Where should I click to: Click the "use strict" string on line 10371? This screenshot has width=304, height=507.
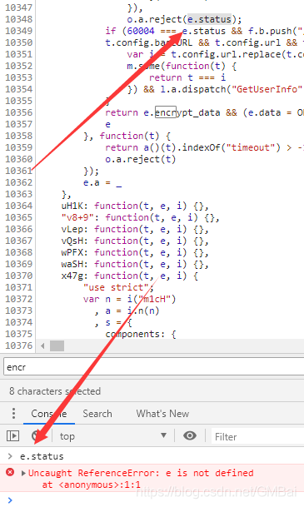[116, 287]
